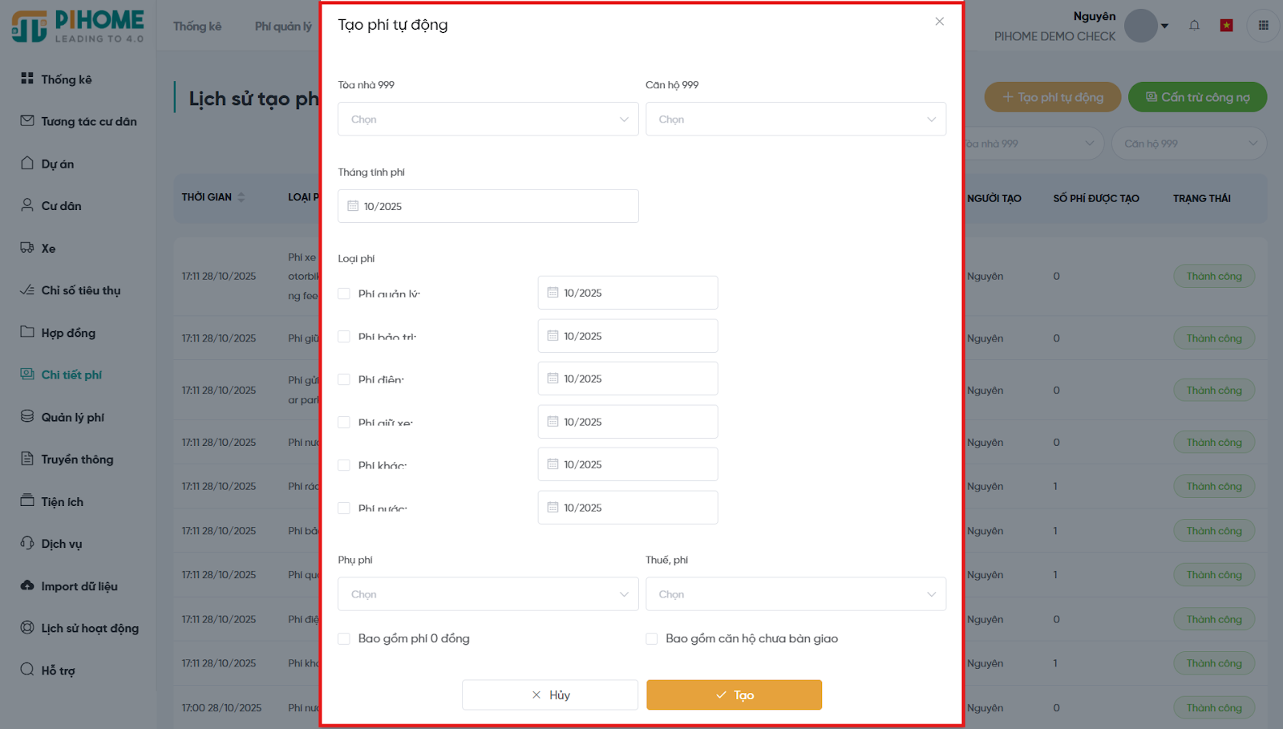This screenshot has width=1283, height=729.
Task: Open the Phụ phí dropdown
Action: 488,594
